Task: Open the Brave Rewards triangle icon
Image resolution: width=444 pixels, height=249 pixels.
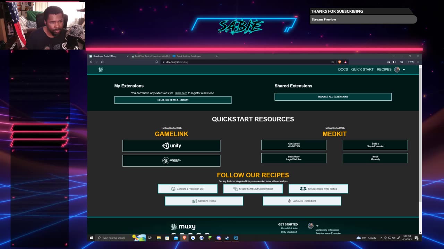Action: [345, 62]
